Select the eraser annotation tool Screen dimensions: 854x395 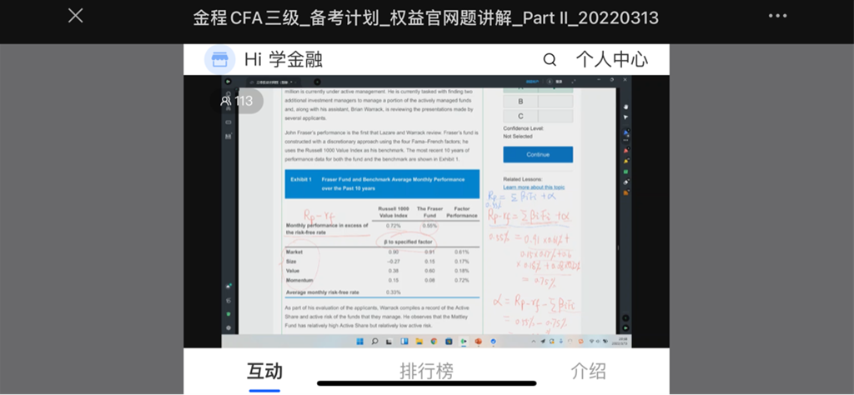coord(625,182)
